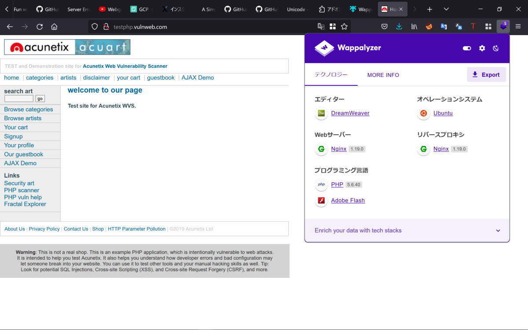Expand Enrich your data with tech stacks

(x=407, y=231)
